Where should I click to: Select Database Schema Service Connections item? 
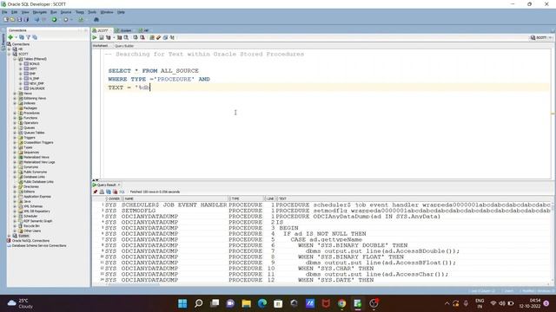(39, 245)
